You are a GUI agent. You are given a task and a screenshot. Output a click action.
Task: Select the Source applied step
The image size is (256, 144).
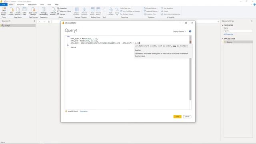point(238,42)
